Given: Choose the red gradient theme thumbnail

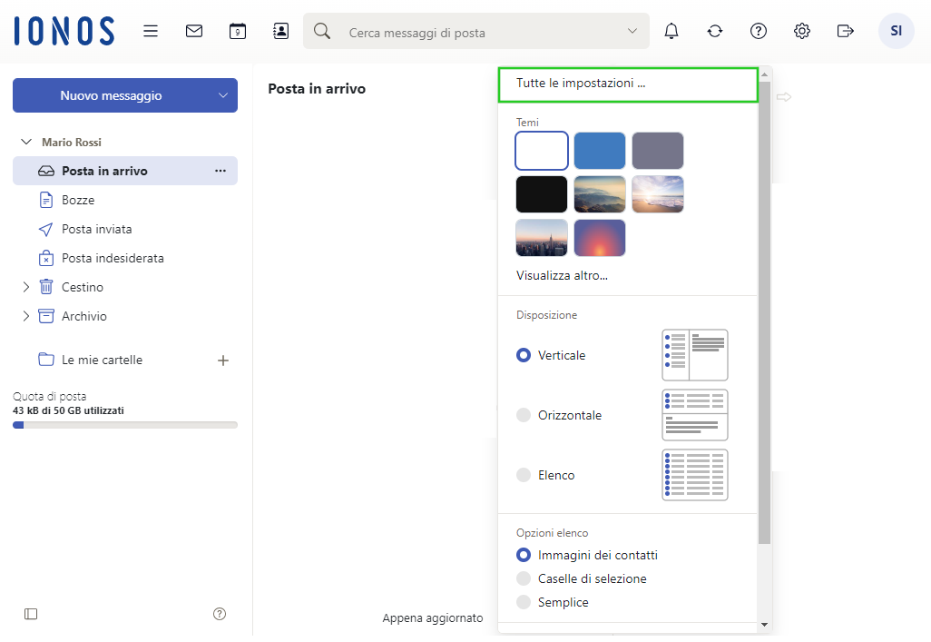Looking at the screenshot, I should click(x=600, y=238).
